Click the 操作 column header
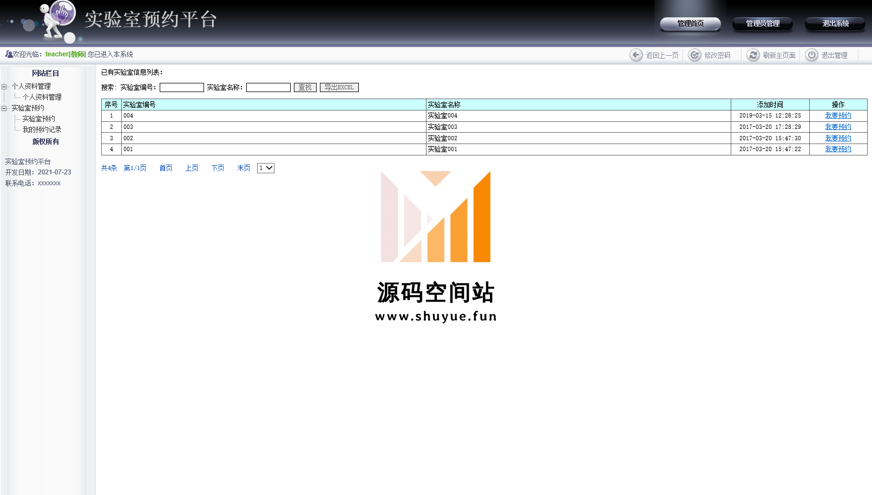 point(838,105)
